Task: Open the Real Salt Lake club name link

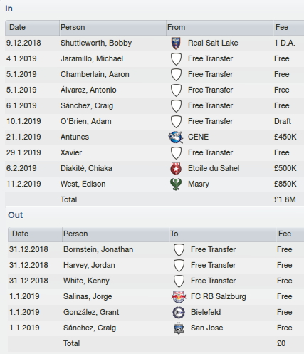Action: click(213, 43)
